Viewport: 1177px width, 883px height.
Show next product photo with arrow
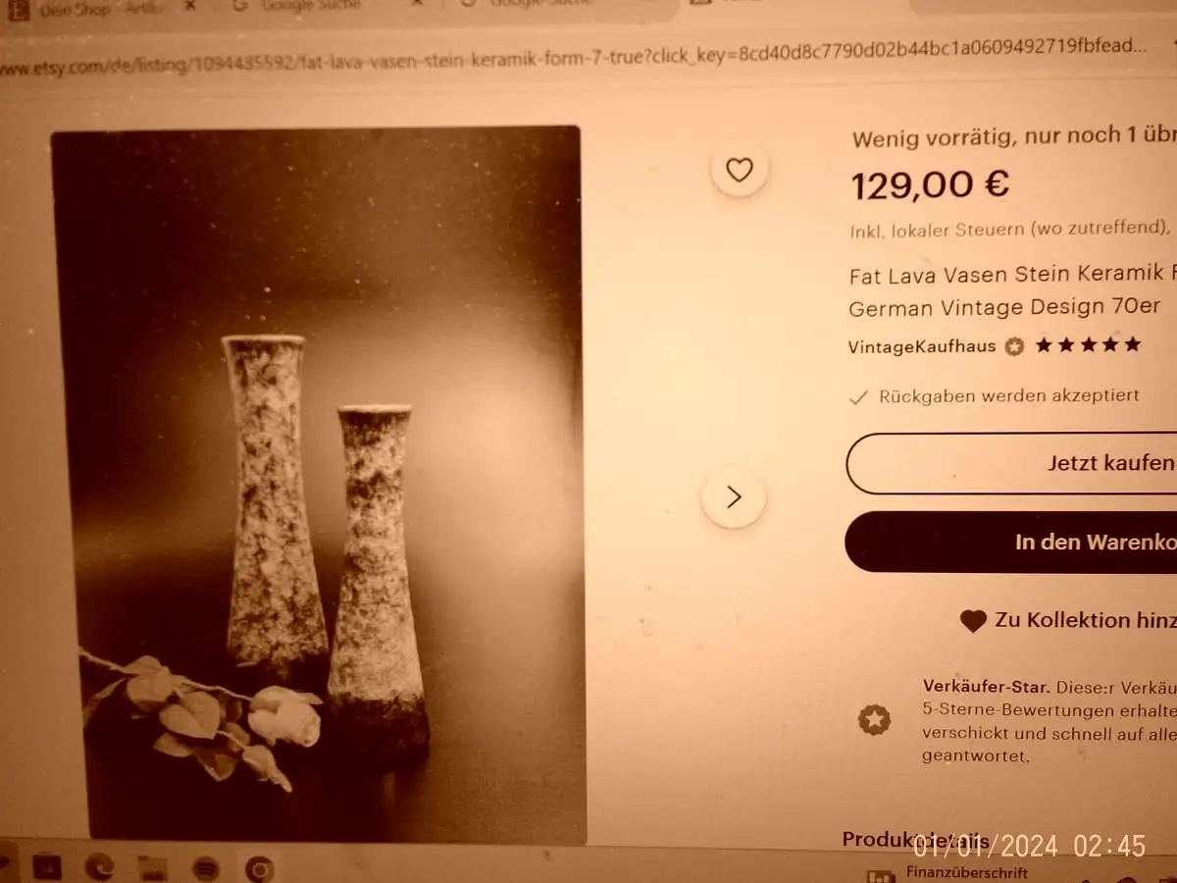[733, 497]
